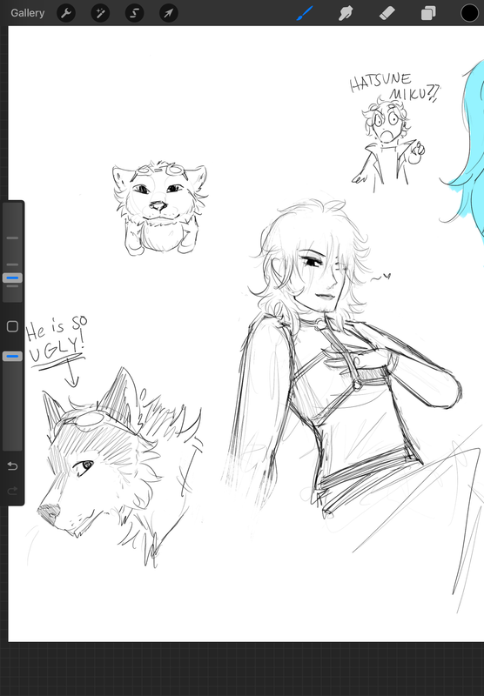Open the Actions wrench menu
Image resolution: width=484 pixels, height=696 pixels.
[x=66, y=13]
